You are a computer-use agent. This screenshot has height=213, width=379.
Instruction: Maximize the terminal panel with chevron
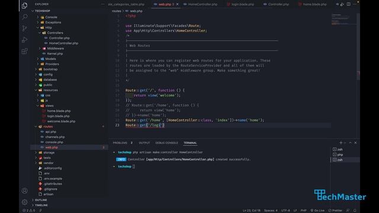350,143
